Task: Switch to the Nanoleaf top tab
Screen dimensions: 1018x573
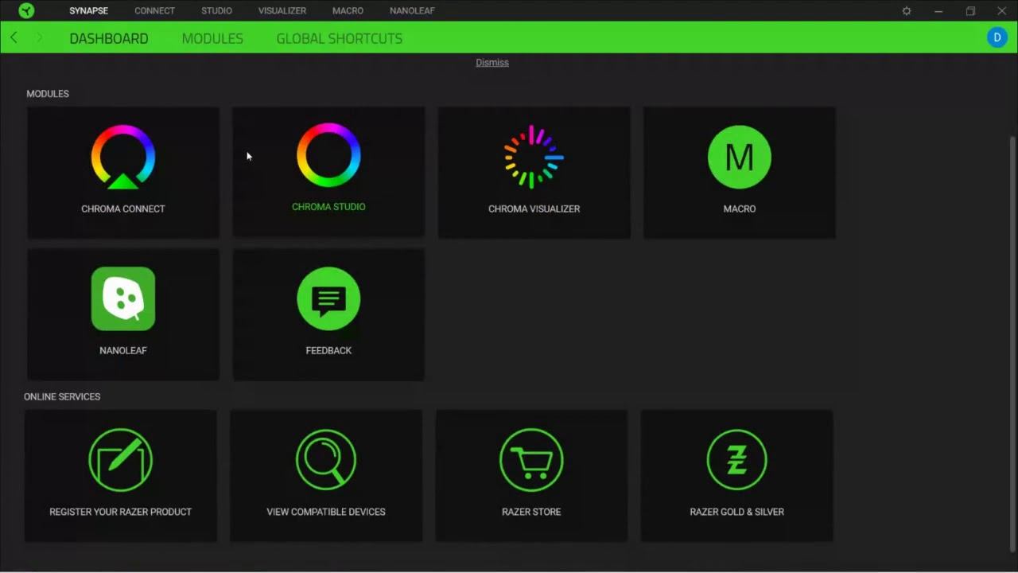Action: 412,10
